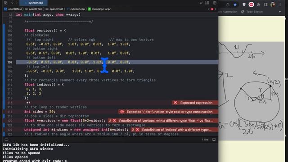Open the 'Redefinition of vertices' error banner
Viewport: 288px width, 162px height.
163,121
